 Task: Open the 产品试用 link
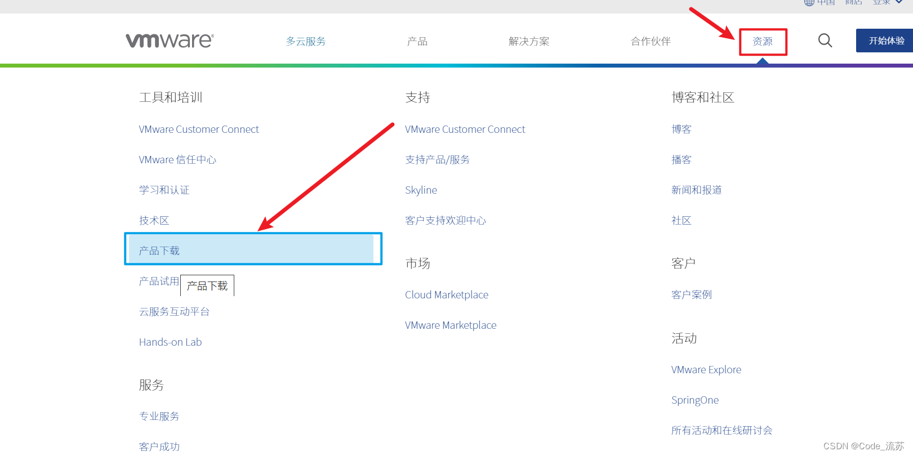(159, 281)
